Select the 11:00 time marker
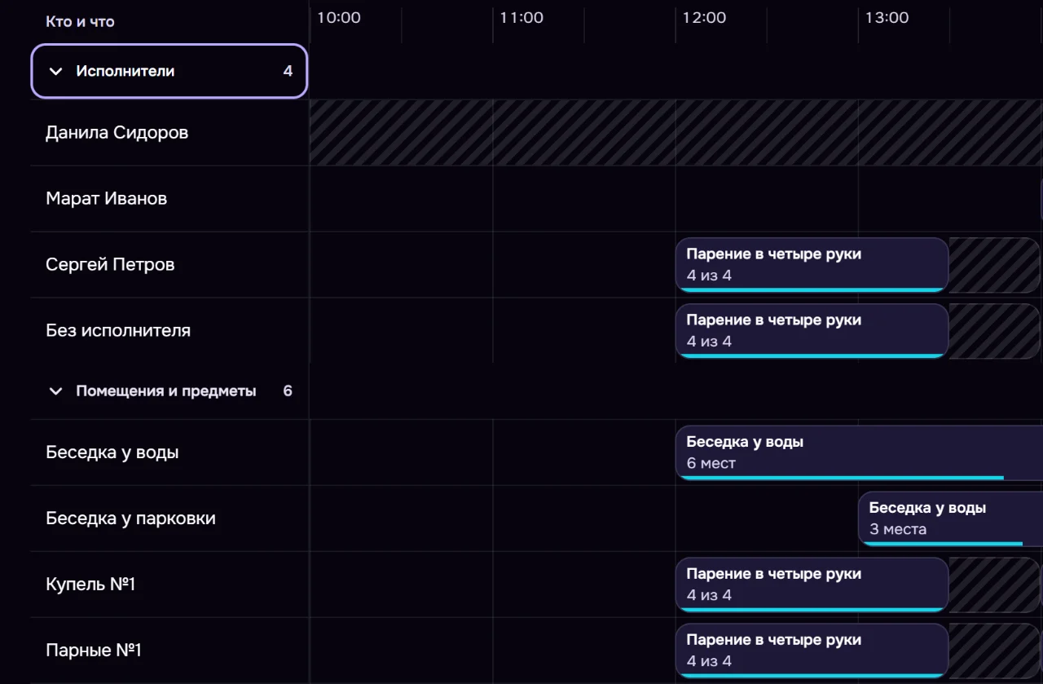This screenshot has height=684, width=1043. [521, 18]
